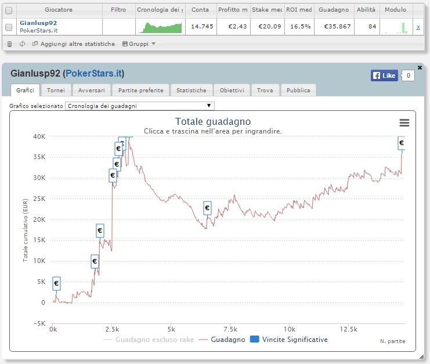Image resolution: width=430 pixels, height=364 pixels.
Task: Toggle Guadagno legend series
Action: point(222,340)
